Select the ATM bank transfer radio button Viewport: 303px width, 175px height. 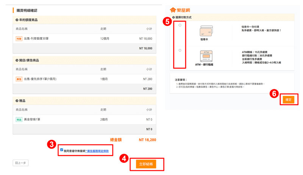coord(180,50)
